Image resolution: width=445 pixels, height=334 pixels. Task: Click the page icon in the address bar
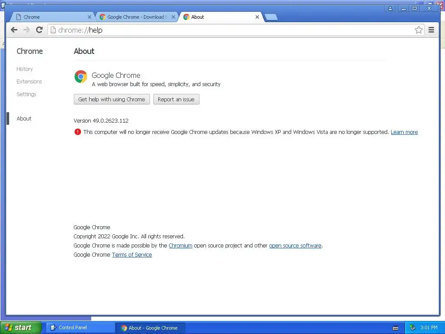click(53, 30)
